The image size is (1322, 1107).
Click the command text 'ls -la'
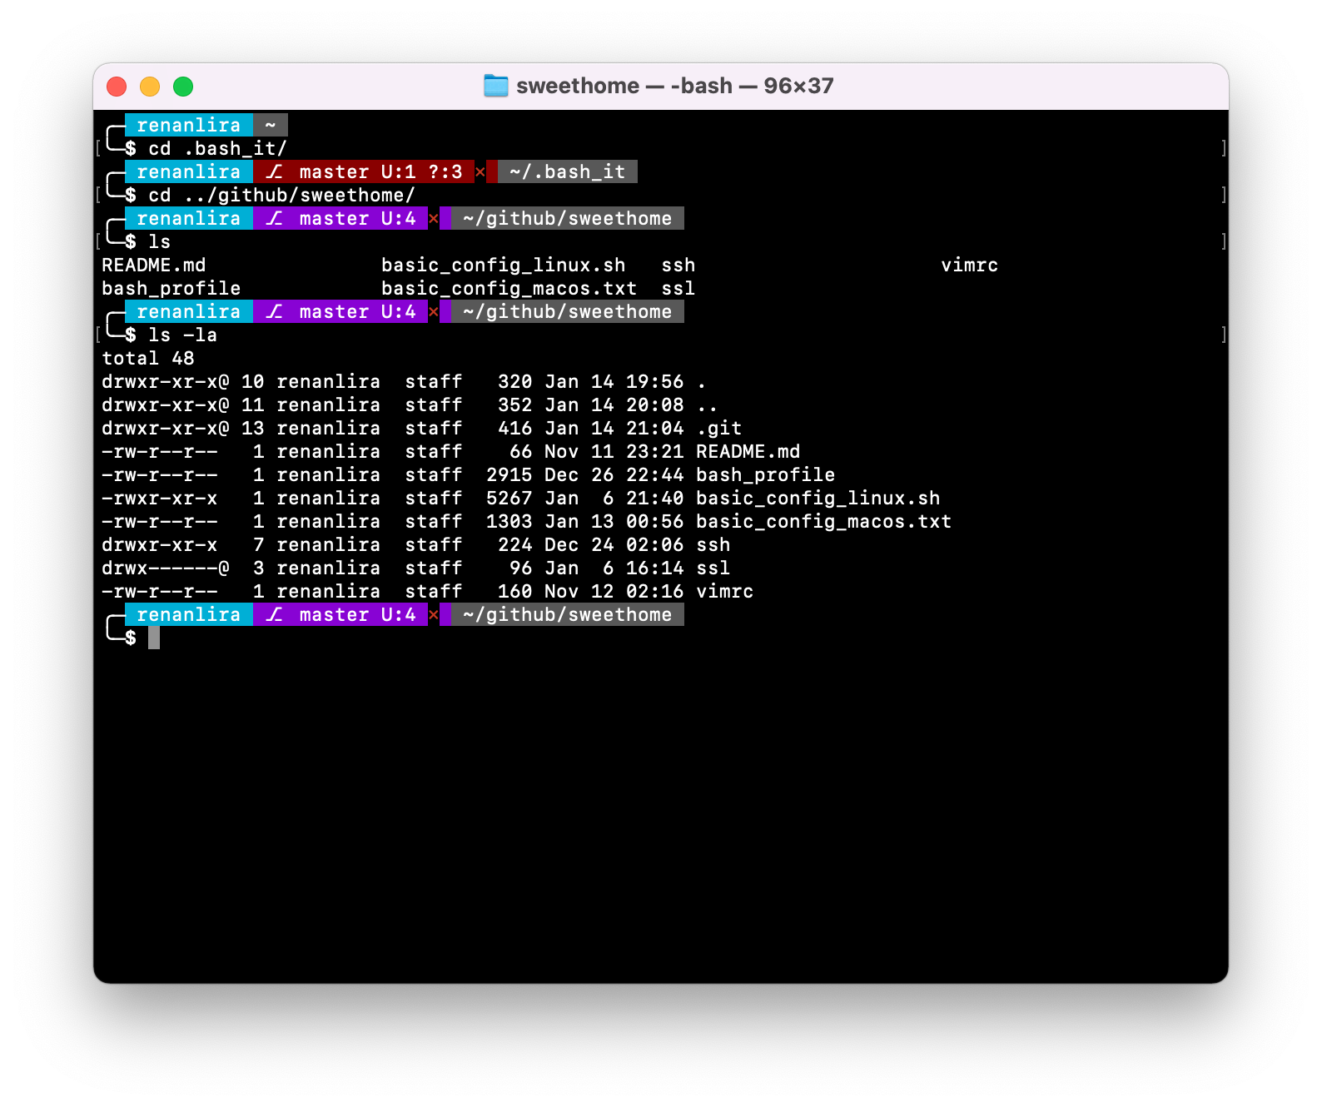(x=182, y=335)
